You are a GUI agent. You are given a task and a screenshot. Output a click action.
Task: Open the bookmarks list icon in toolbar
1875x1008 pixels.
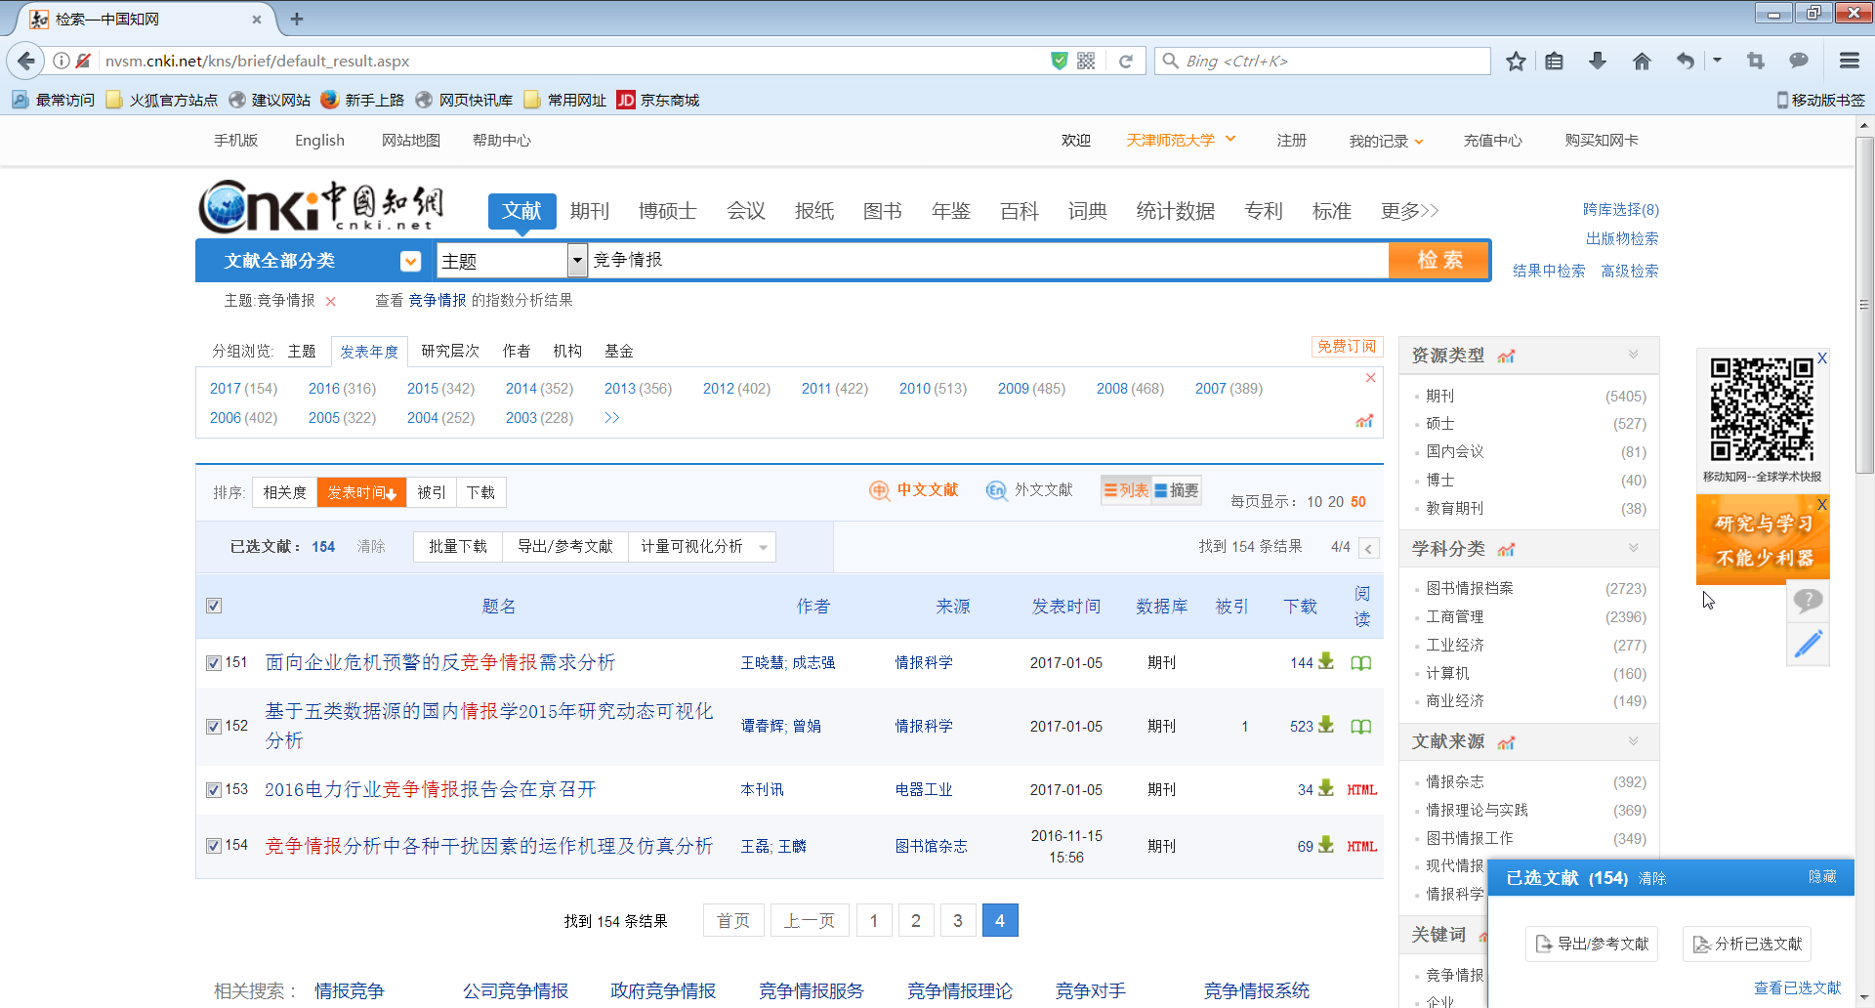[x=1555, y=61]
